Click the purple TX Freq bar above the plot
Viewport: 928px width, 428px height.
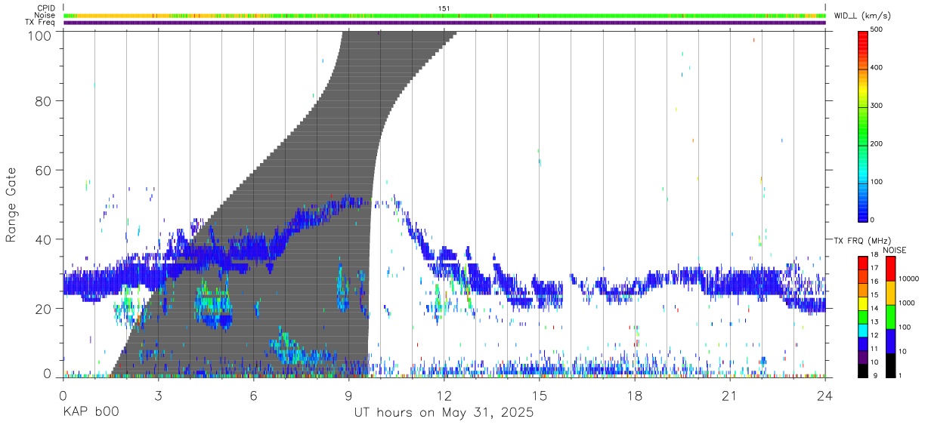pos(444,23)
